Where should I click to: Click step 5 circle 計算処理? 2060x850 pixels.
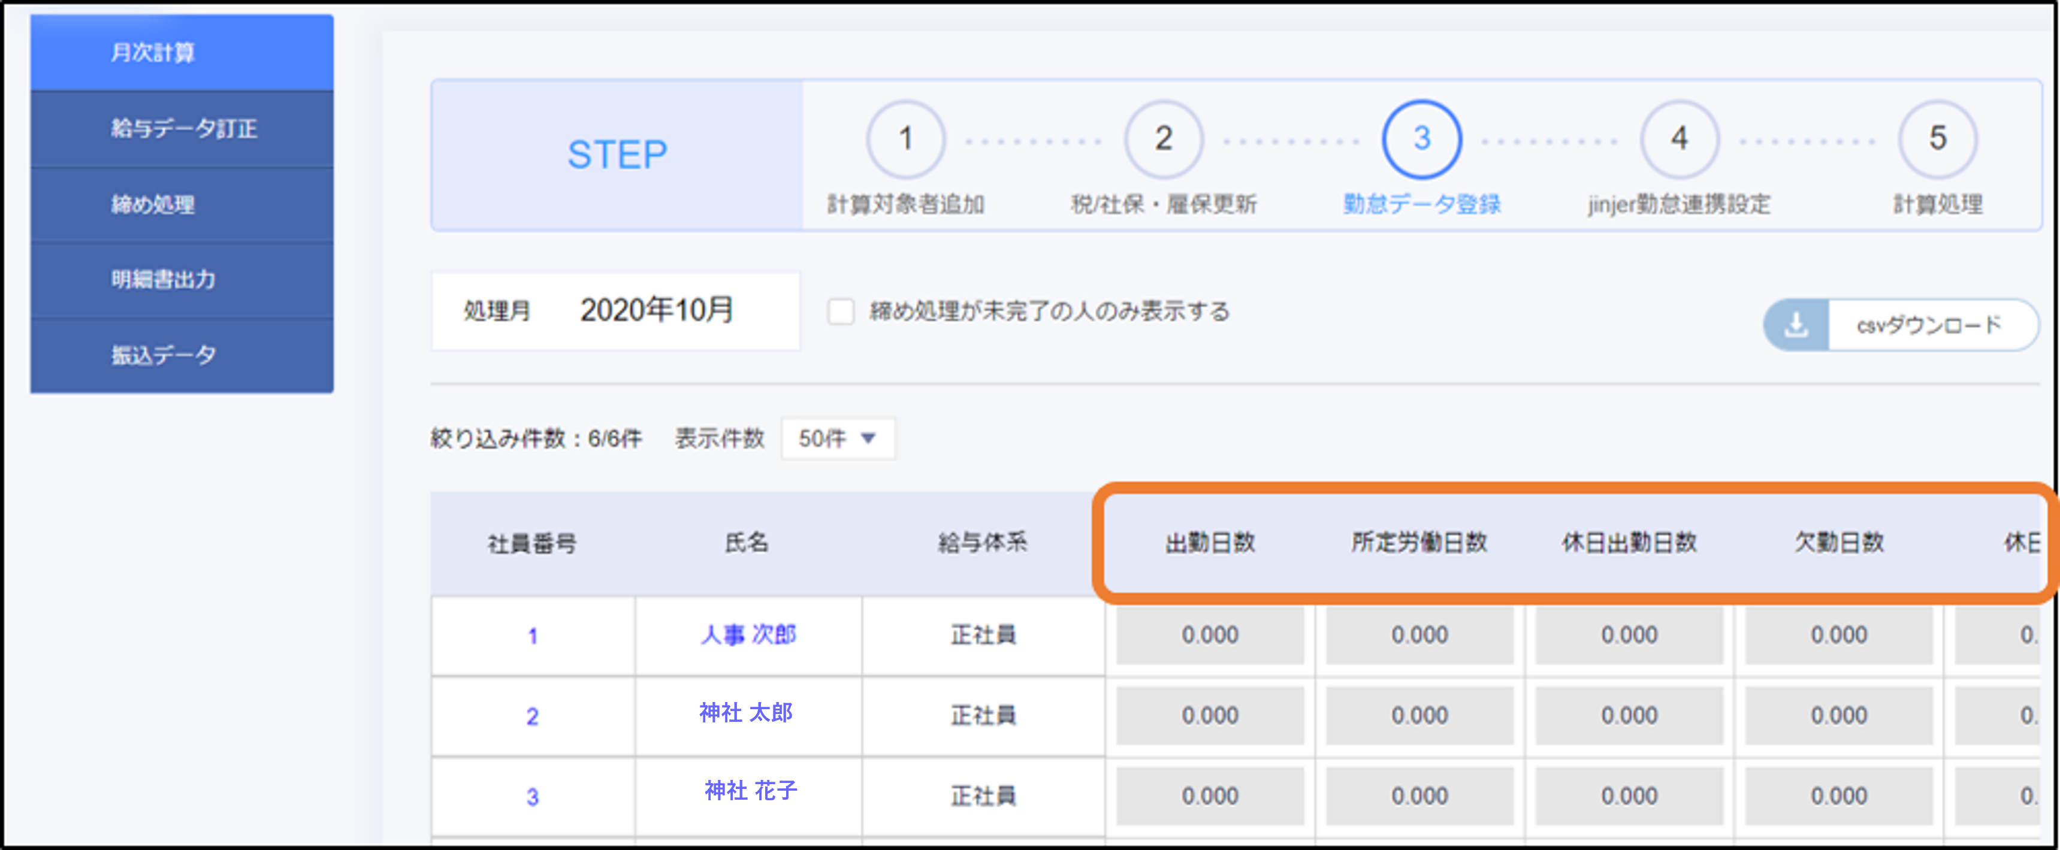pyautogui.click(x=1938, y=139)
